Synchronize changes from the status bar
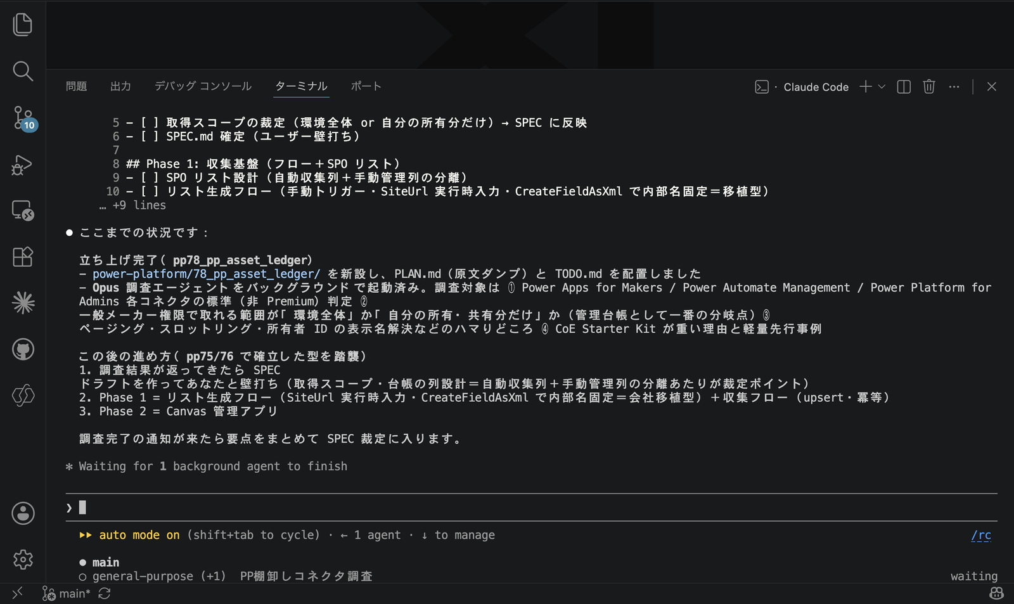Viewport: 1014px width, 604px height. click(x=105, y=594)
